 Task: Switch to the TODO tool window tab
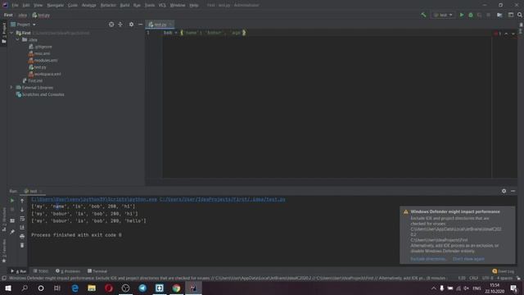(40, 271)
